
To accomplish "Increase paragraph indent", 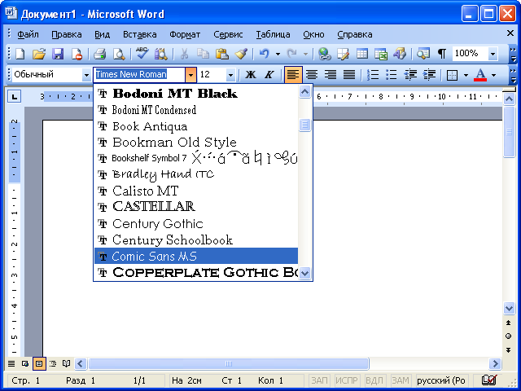I will [429, 74].
